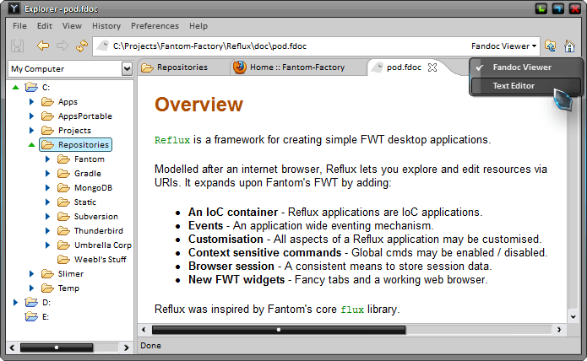Screen dimensions: 587x361
Task: Collapse the Repositories tree node arrow
Action: tap(31, 145)
